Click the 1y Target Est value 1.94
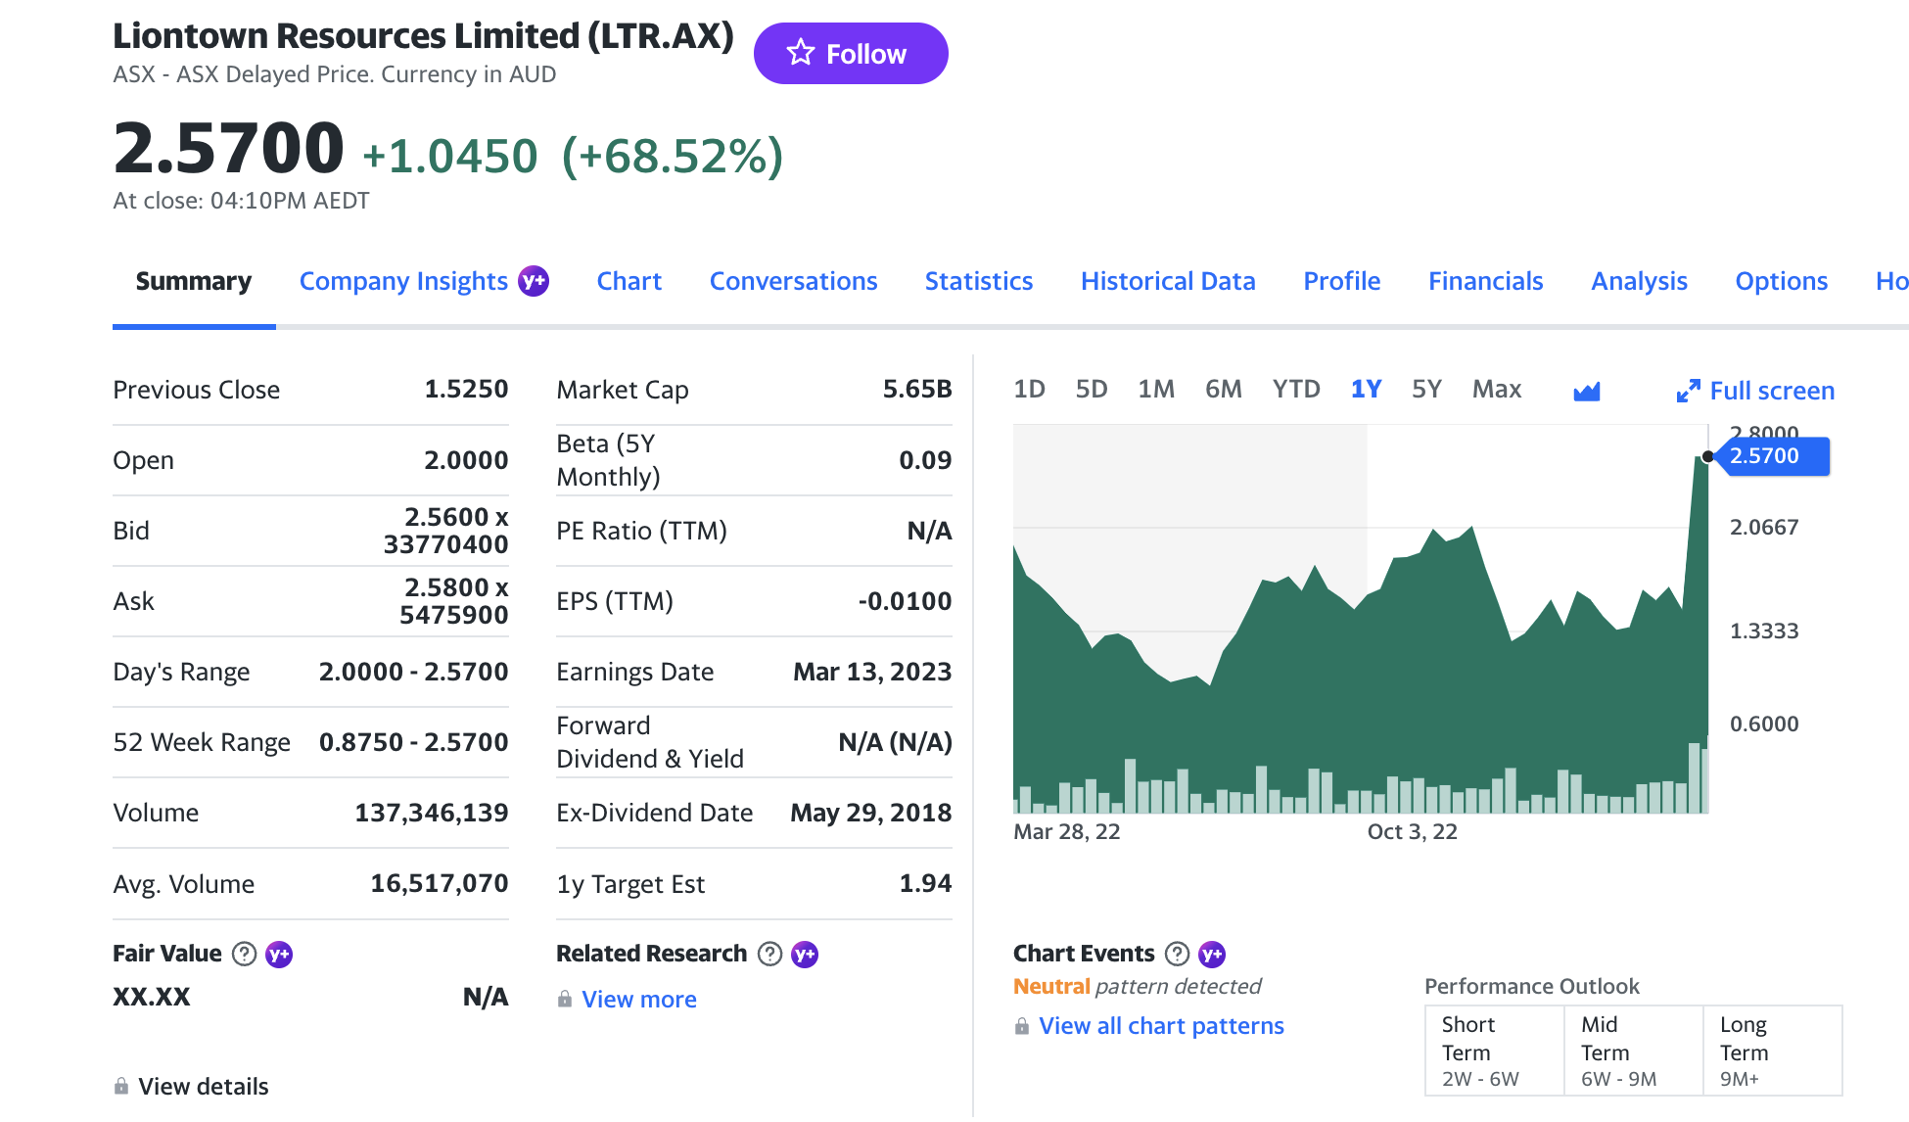1909x1122 pixels. (925, 883)
